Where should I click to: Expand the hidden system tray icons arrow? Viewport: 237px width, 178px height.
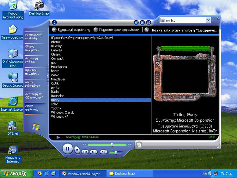(210, 174)
